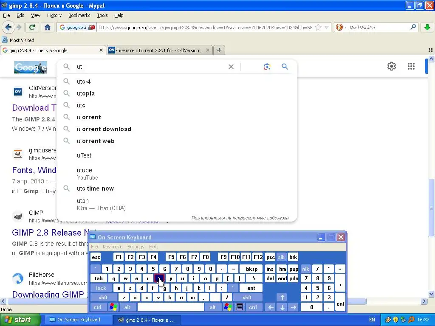Image resolution: width=435 pixels, height=326 pixels.
Task: Choose the utorrent suggestion
Action: [177, 117]
